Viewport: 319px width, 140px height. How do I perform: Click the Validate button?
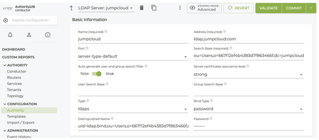[269, 8]
